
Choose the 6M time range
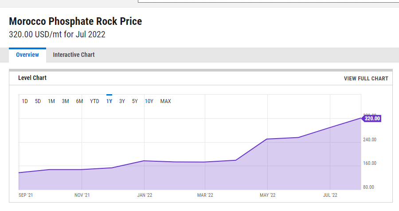click(79, 101)
